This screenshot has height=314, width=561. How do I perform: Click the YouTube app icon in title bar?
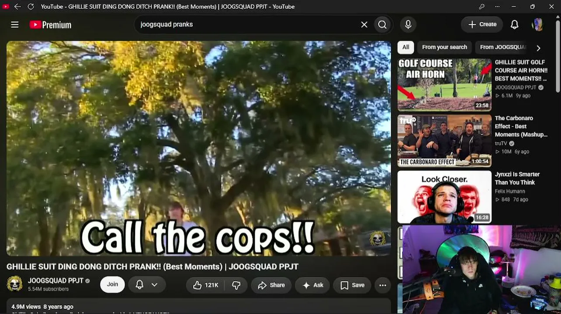(x=6, y=7)
